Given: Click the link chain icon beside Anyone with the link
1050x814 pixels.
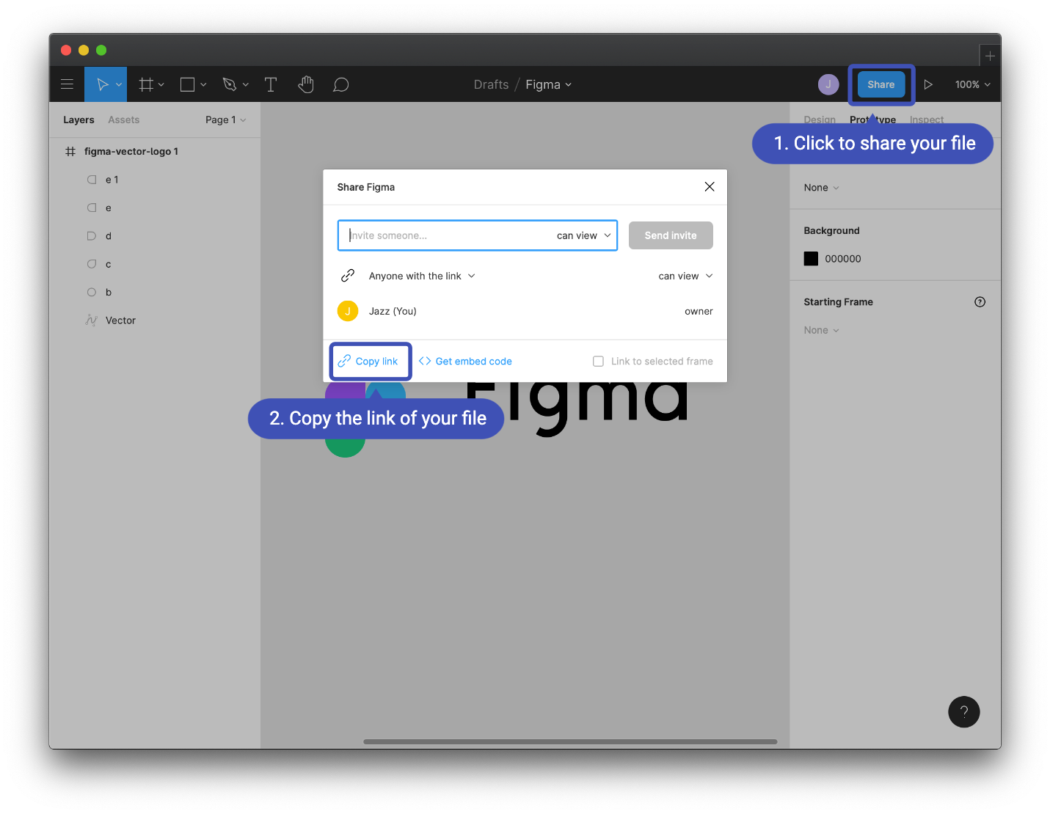Looking at the screenshot, I should [x=348, y=276].
